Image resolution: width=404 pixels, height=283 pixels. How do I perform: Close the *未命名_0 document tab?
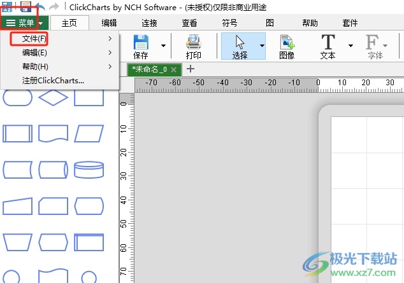174,70
